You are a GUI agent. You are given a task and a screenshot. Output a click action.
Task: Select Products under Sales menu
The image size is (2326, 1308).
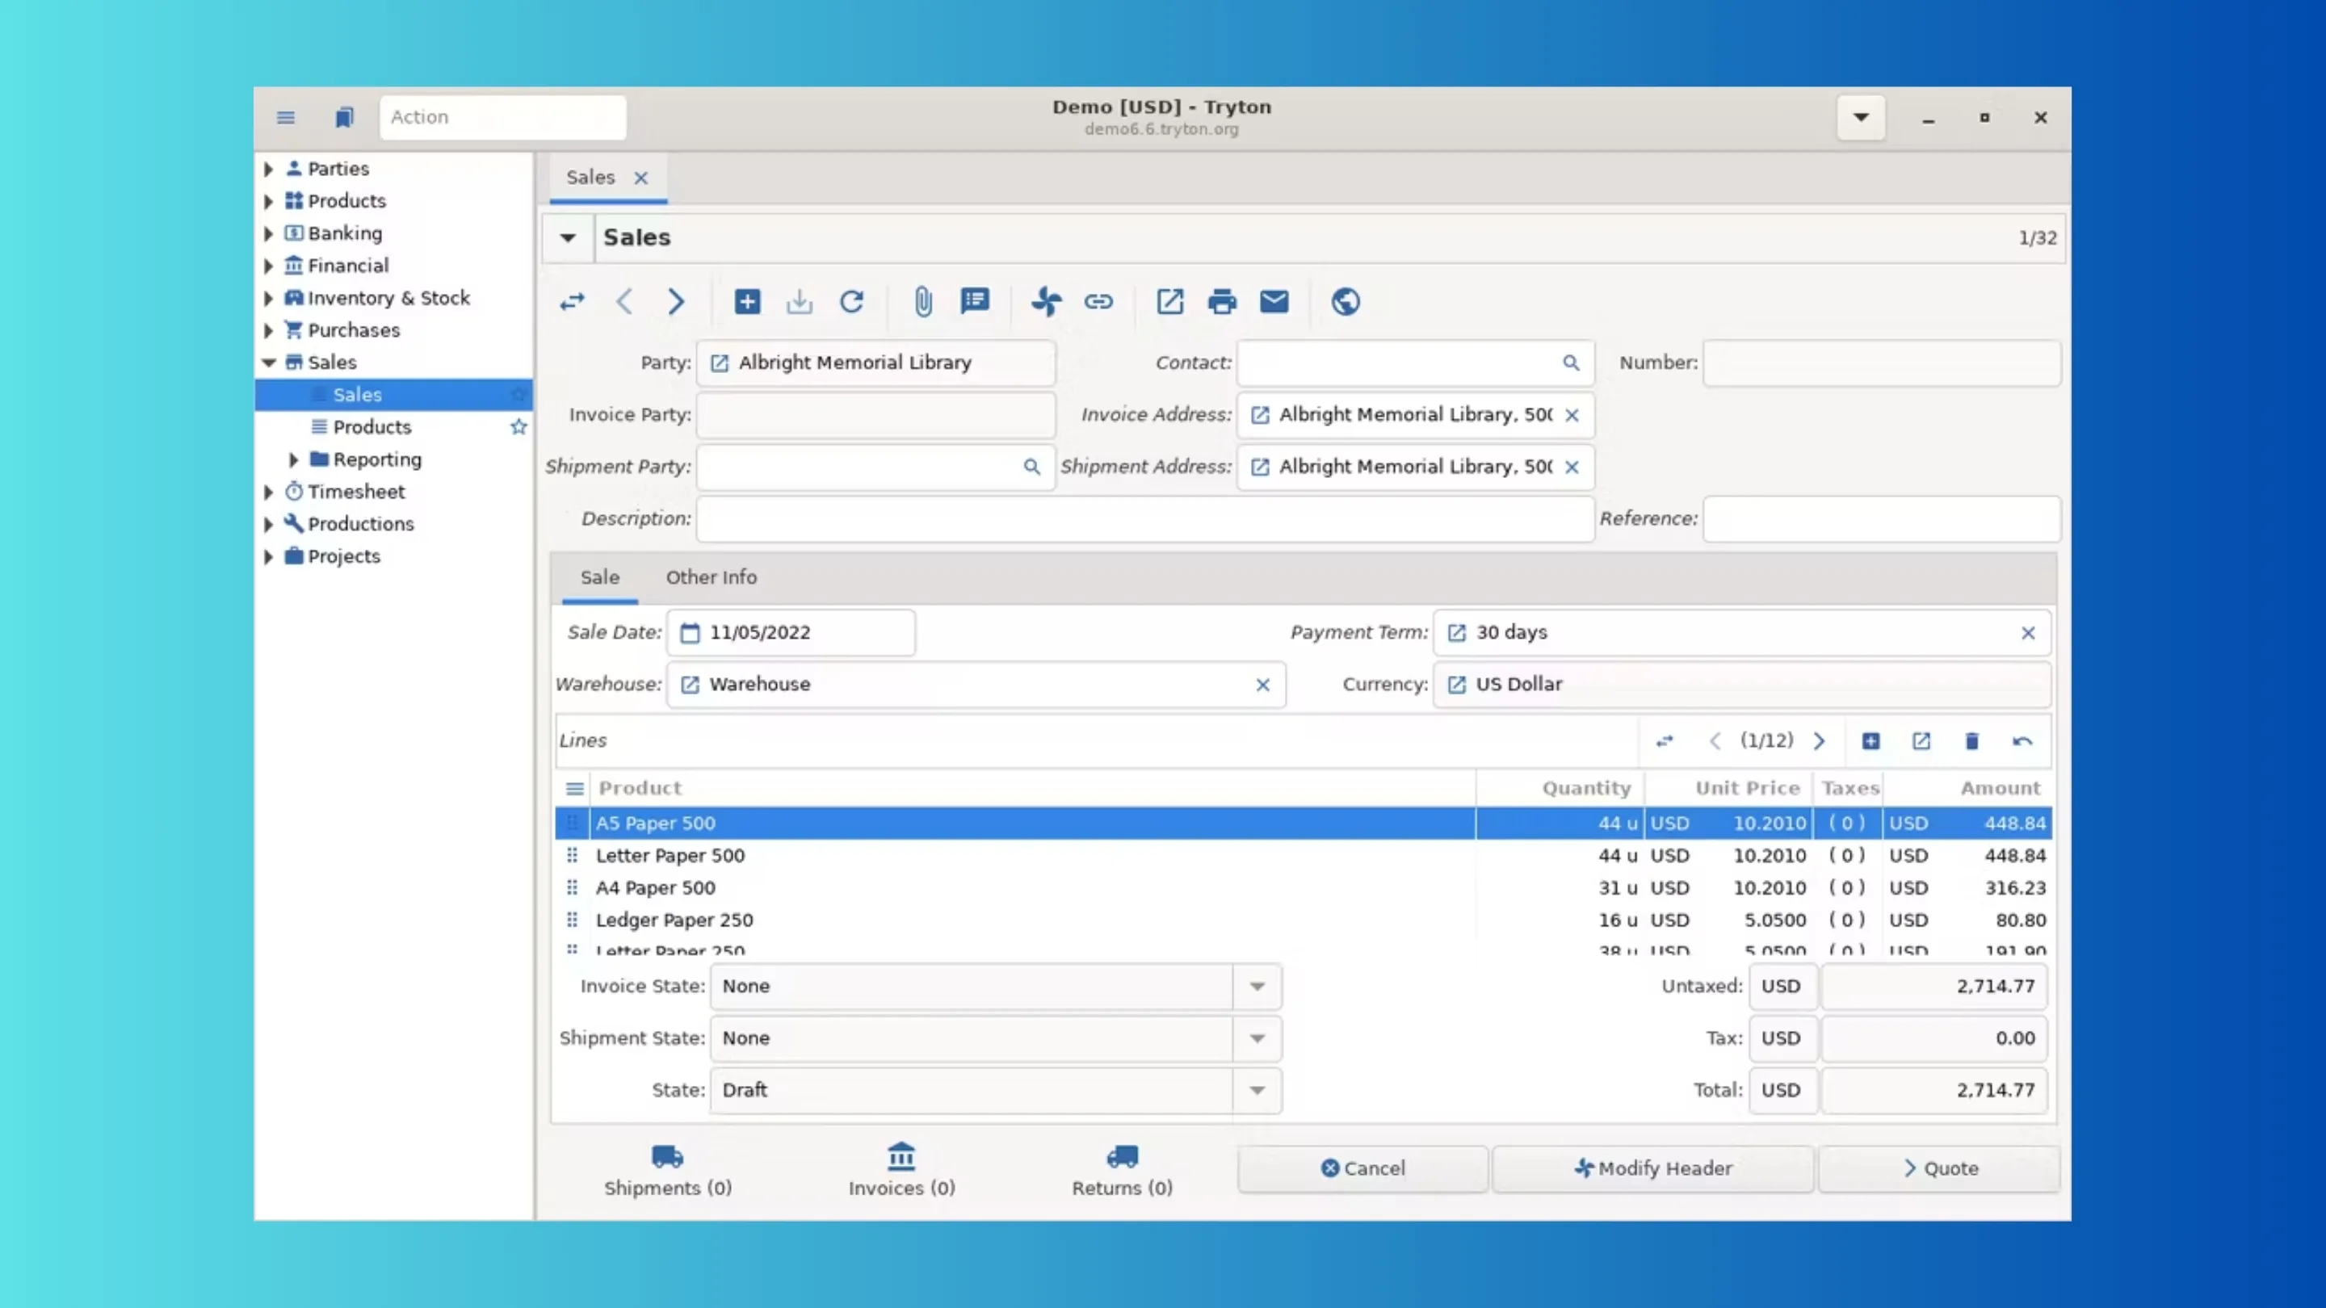(372, 427)
